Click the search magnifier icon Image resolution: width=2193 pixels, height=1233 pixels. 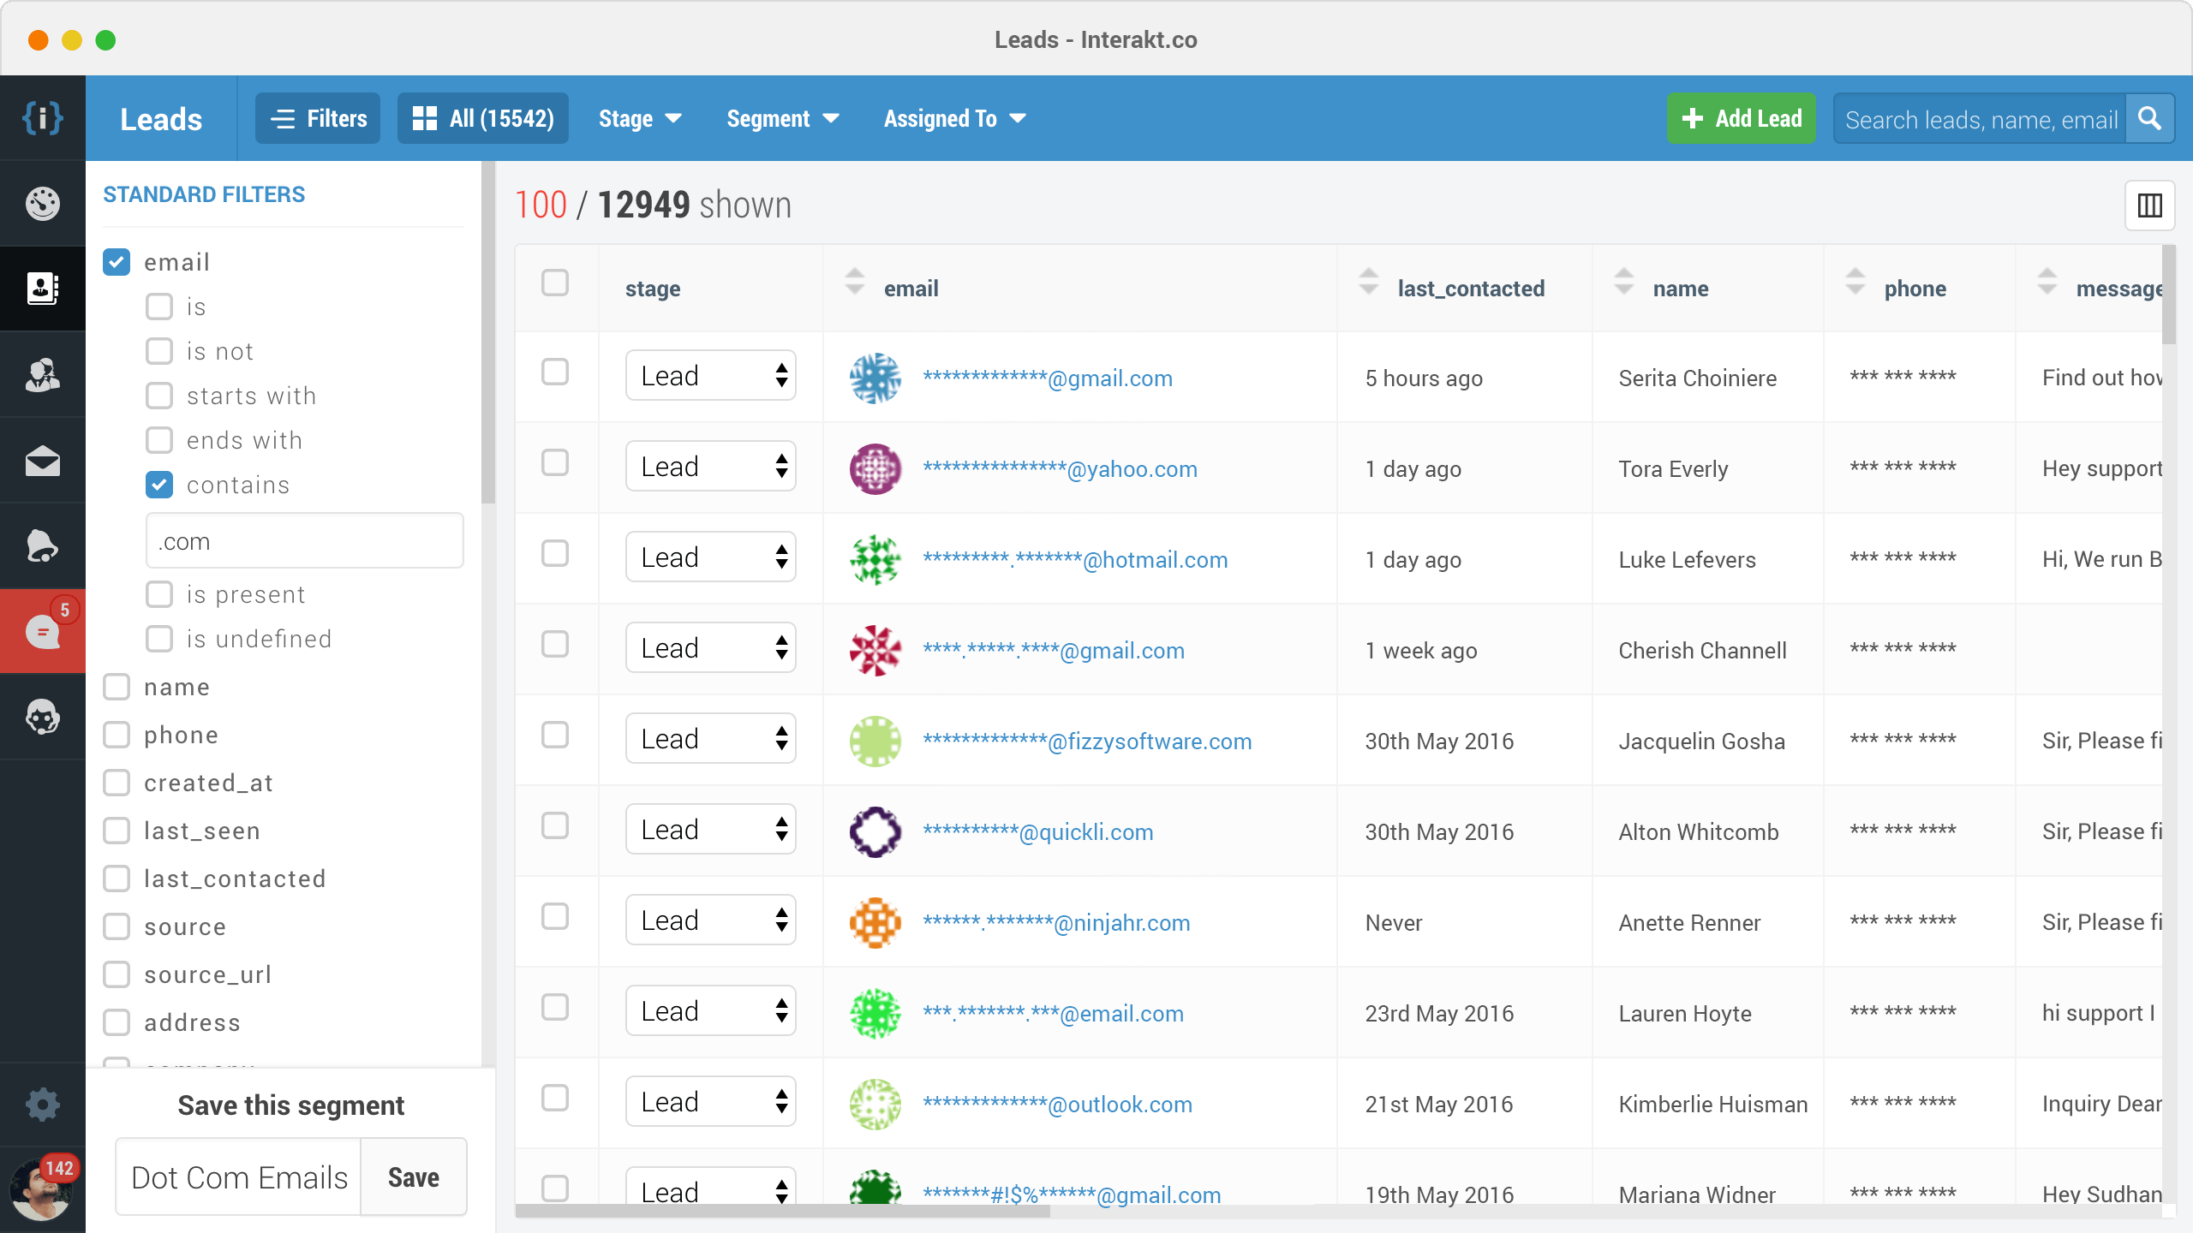pyautogui.click(x=2149, y=118)
